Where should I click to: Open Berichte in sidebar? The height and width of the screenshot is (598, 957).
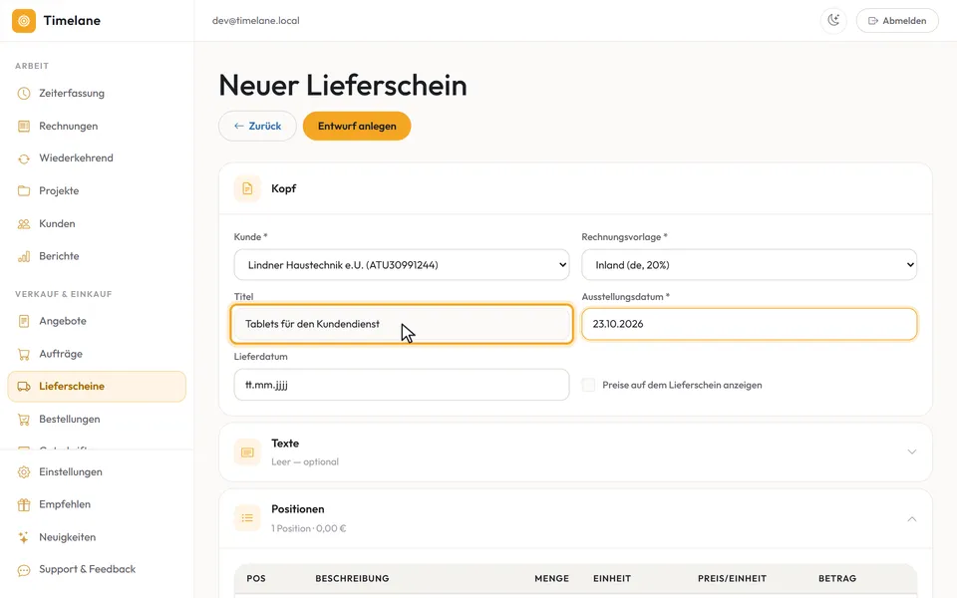click(97, 256)
